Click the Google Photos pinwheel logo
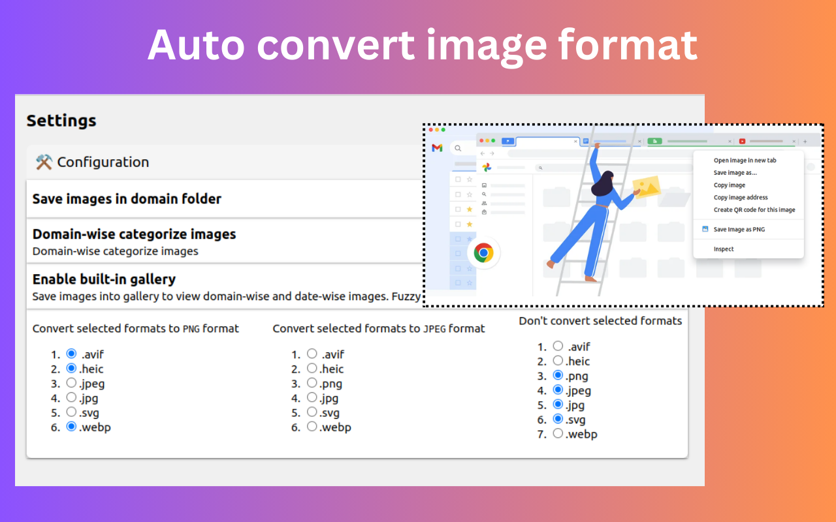 487,168
